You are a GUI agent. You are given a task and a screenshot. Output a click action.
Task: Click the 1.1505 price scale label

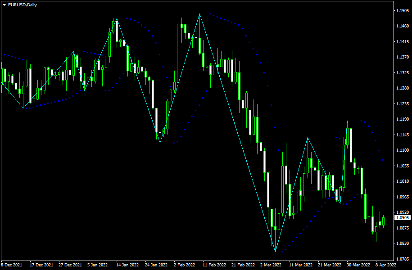(403, 11)
